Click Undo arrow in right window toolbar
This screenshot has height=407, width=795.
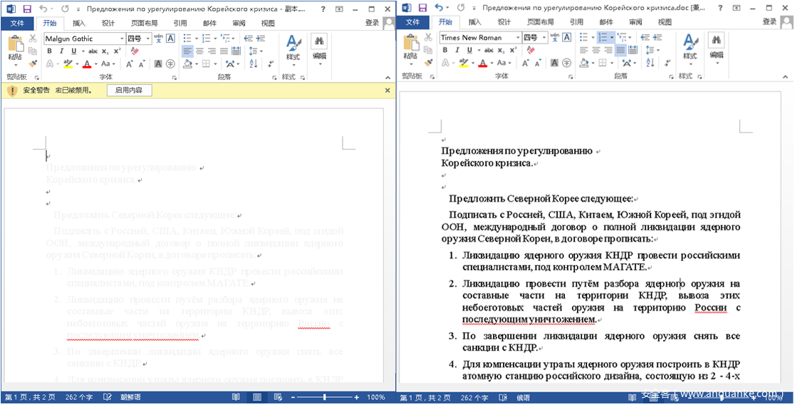point(440,9)
